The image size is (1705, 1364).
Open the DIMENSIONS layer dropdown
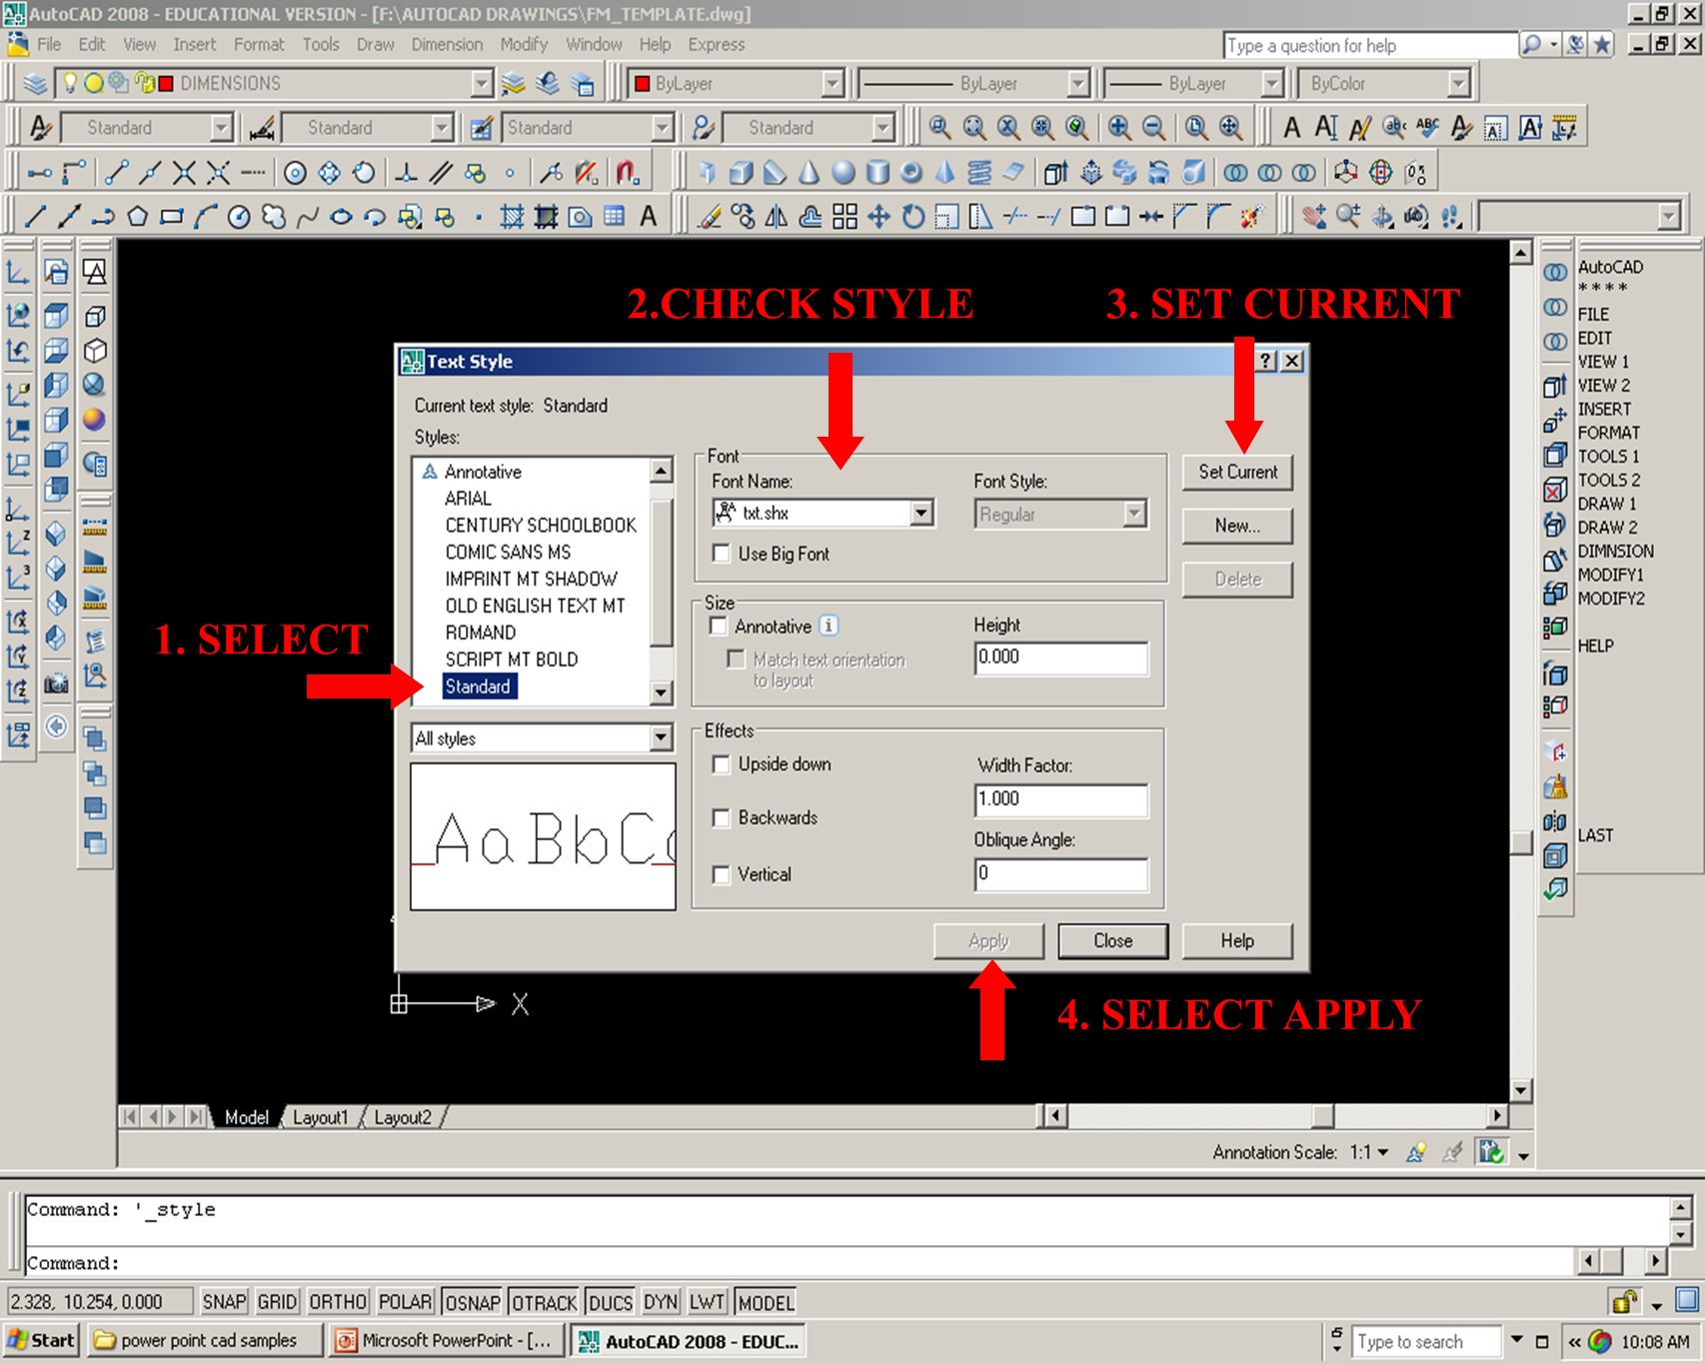pos(482,83)
